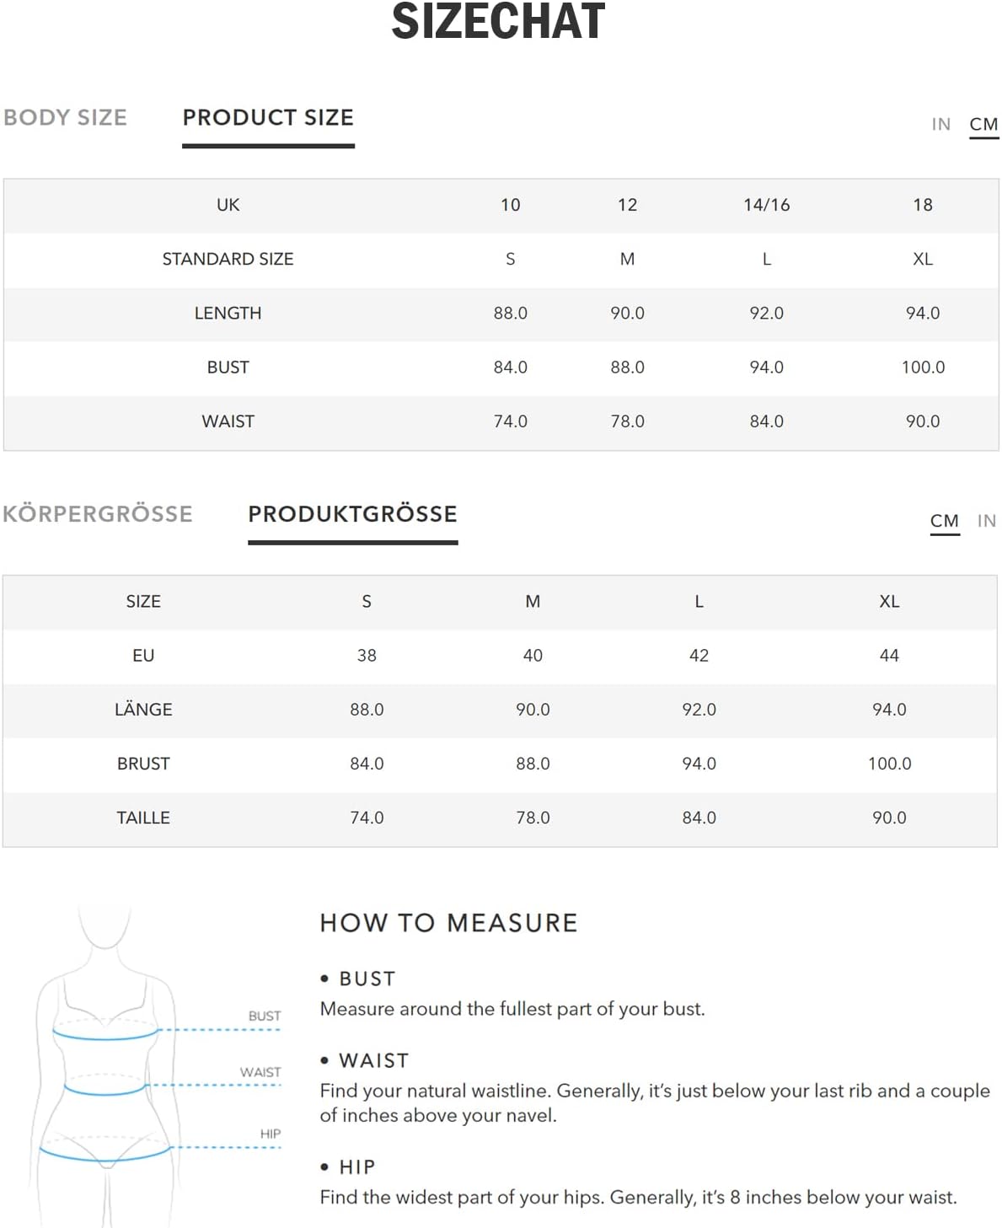Select the PRODUKTGRÖSSE tab
Viewport: 1002px width, 1228px height.
pyautogui.click(x=352, y=514)
